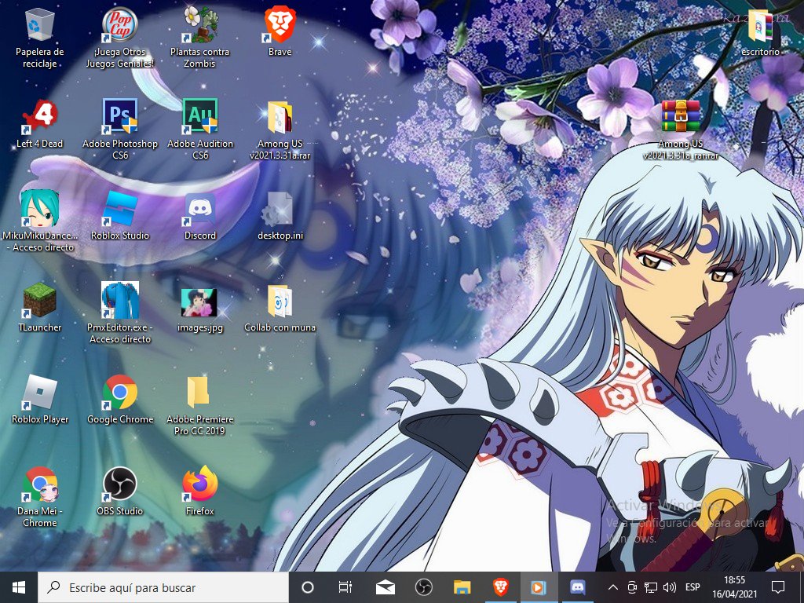The height and width of the screenshot is (603, 804).
Task: Select the Discord desktop shortcut
Action: click(200, 216)
